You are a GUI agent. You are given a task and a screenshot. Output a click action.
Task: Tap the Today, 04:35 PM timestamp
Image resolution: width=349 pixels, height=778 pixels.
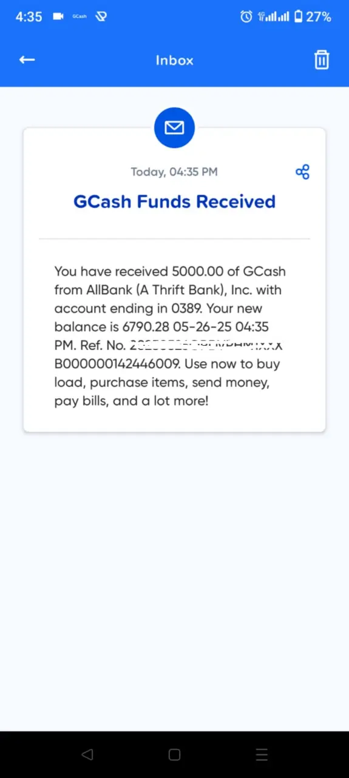[174, 172]
